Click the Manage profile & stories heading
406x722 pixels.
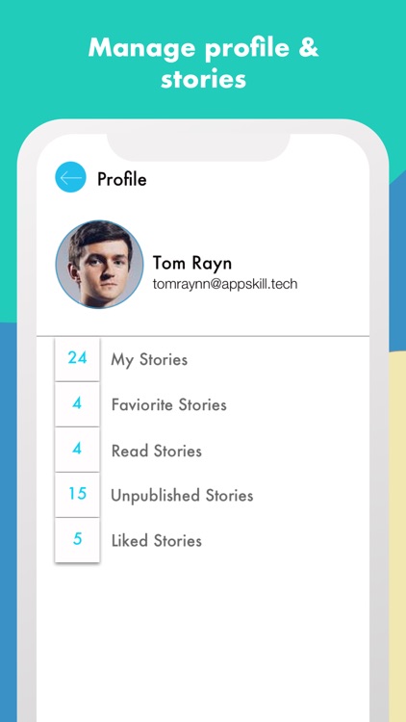pos(203,64)
